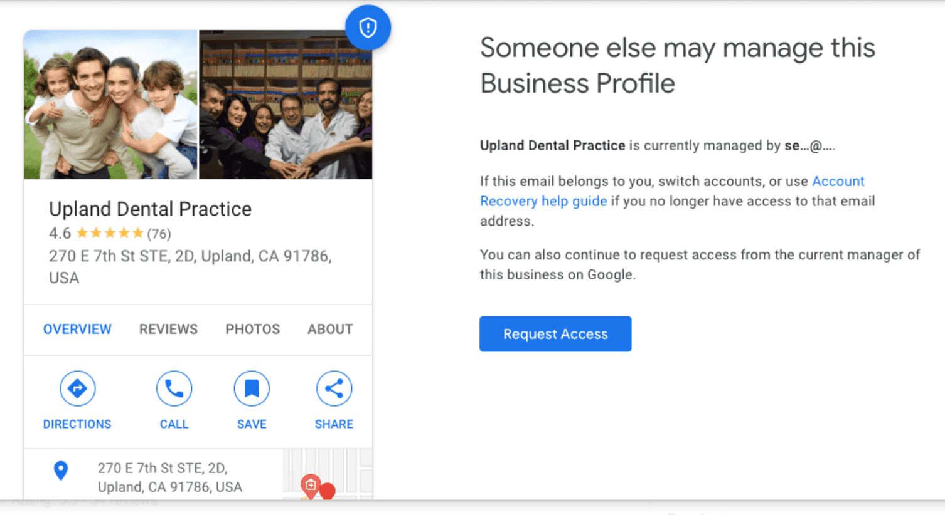Click the SAVE label
This screenshot has height=515, width=945.
[x=252, y=424]
